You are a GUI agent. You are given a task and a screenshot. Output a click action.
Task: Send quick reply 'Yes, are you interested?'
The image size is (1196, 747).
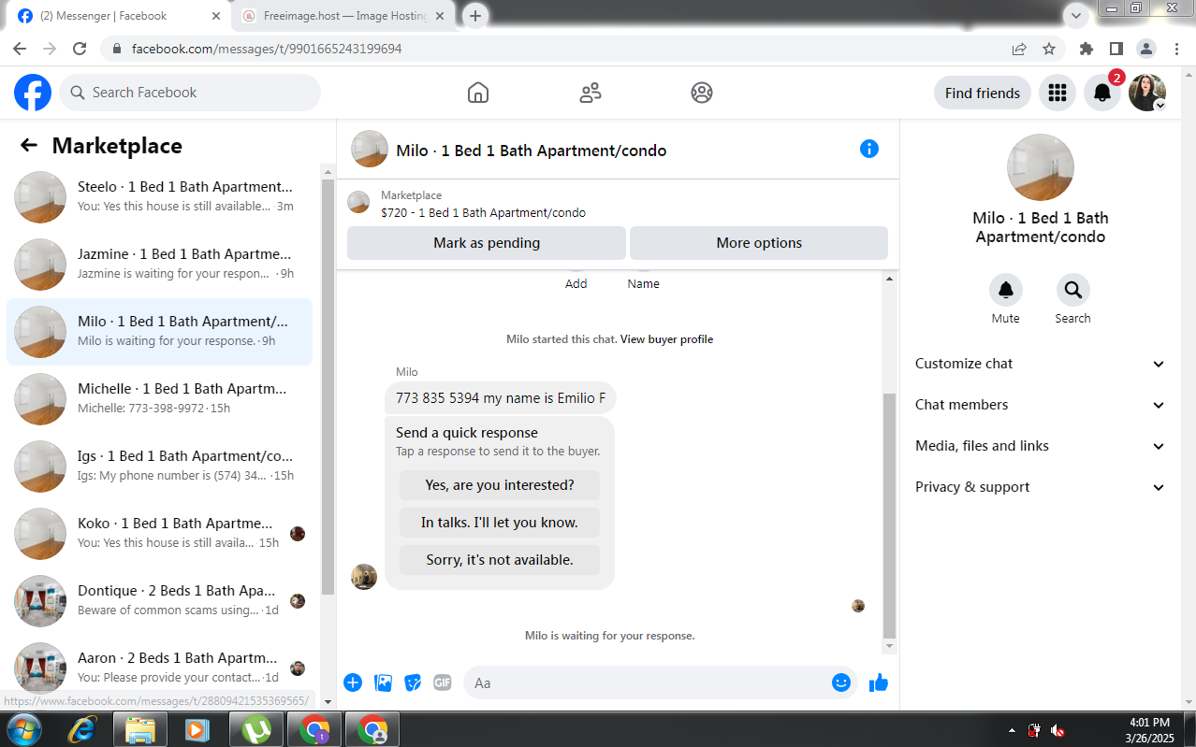(500, 485)
